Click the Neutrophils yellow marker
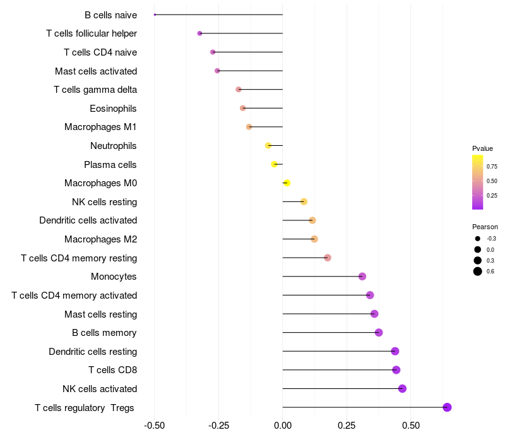Viewport: 505px width, 442px height. [x=268, y=146]
